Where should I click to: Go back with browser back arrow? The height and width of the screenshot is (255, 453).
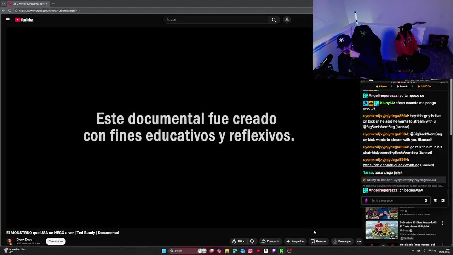click(4, 11)
